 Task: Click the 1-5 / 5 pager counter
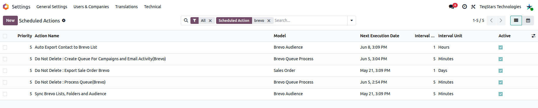click(478, 20)
